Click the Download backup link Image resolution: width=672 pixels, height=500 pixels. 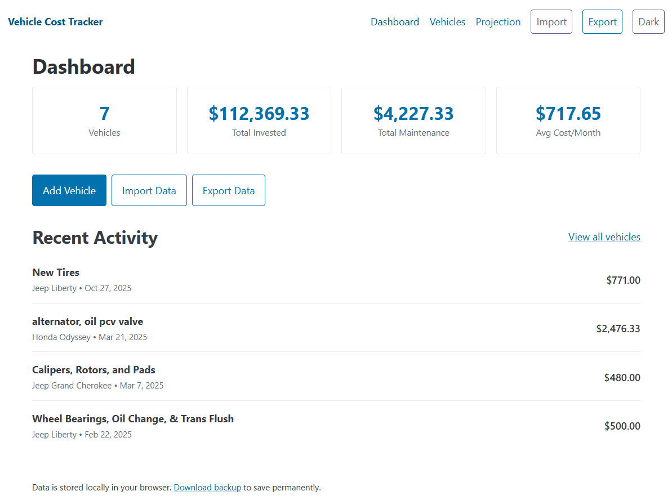(207, 487)
